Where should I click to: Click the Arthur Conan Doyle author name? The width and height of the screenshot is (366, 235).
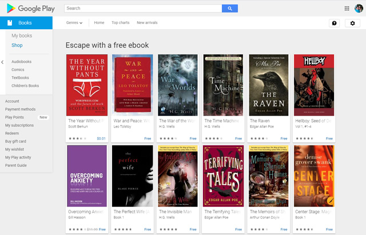coord(264,217)
